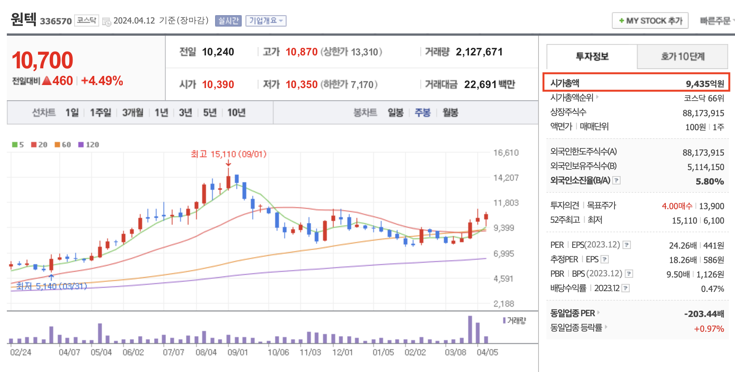This screenshot has height=372, width=735.
Task: Click the MY STOCK 추가 button
Action: pos(650,20)
